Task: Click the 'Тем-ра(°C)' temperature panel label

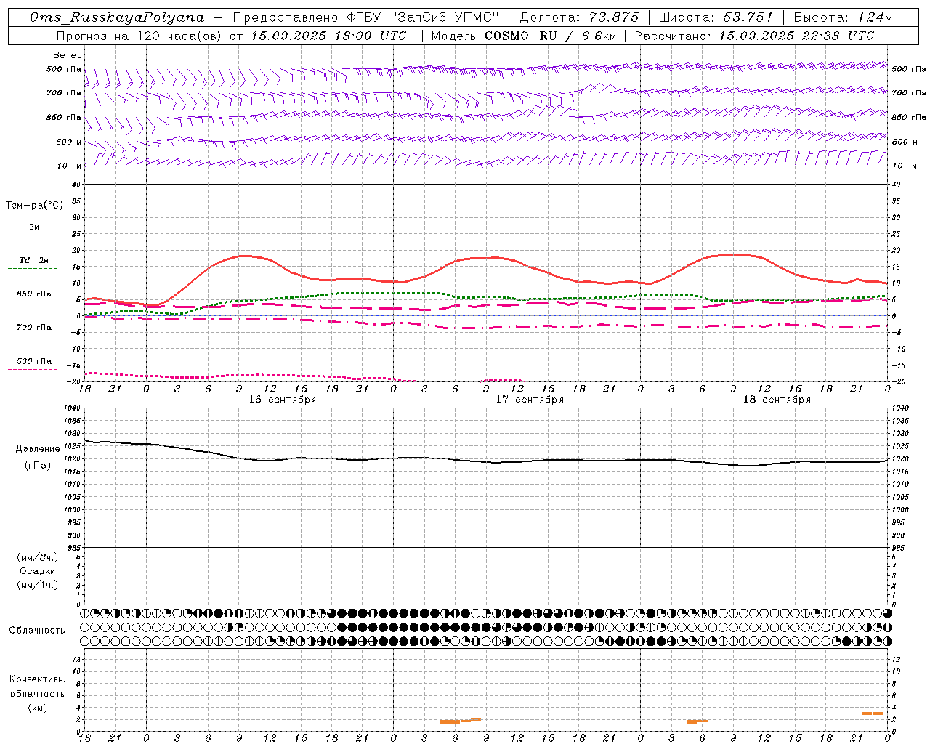Action: [x=34, y=206]
